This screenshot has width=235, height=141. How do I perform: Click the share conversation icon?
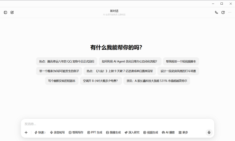point(223,13)
